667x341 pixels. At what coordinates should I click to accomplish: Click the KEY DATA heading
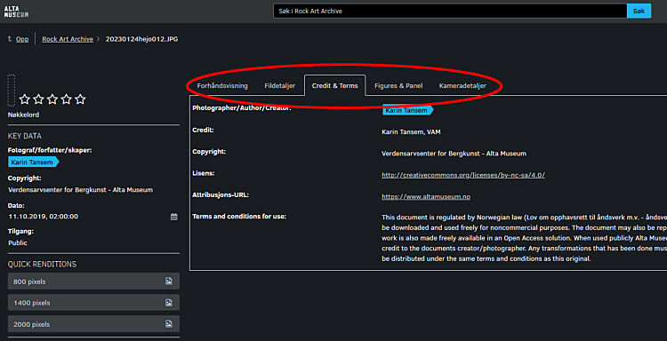pos(25,137)
